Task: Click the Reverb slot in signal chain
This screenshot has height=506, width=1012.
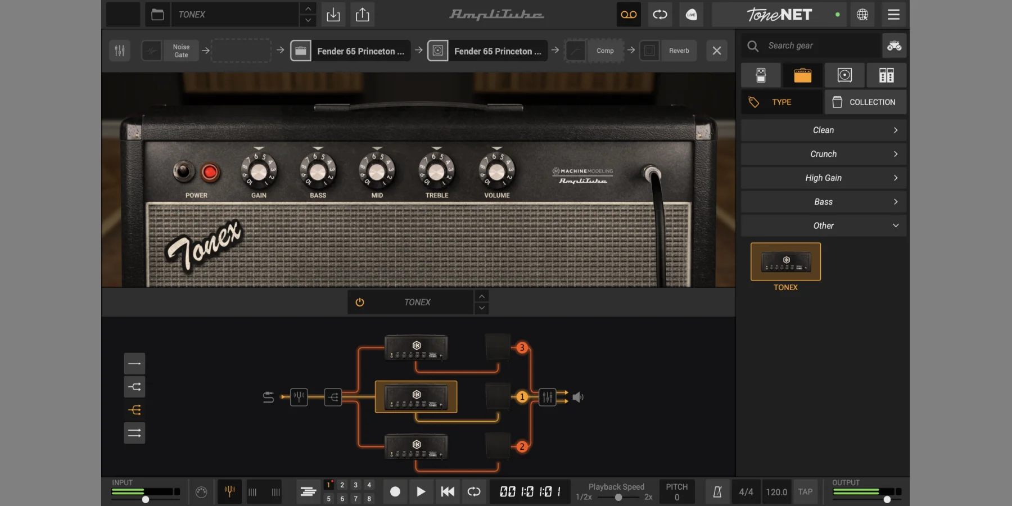Action: (x=679, y=51)
